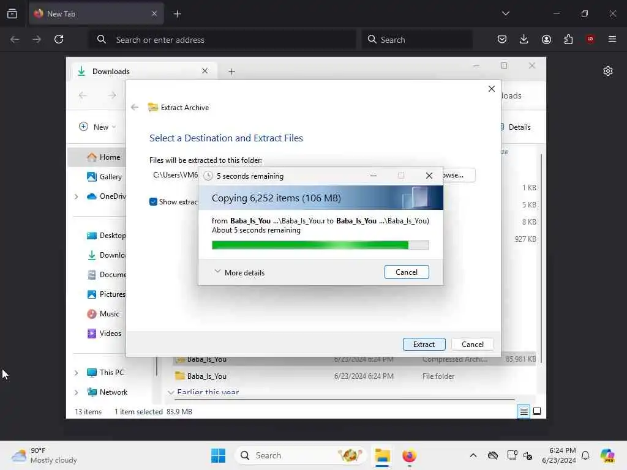Add a new File Explorer tab

point(231,72)
